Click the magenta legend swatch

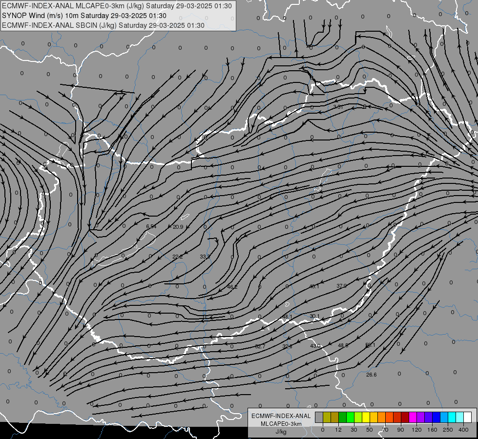[413, 417]
